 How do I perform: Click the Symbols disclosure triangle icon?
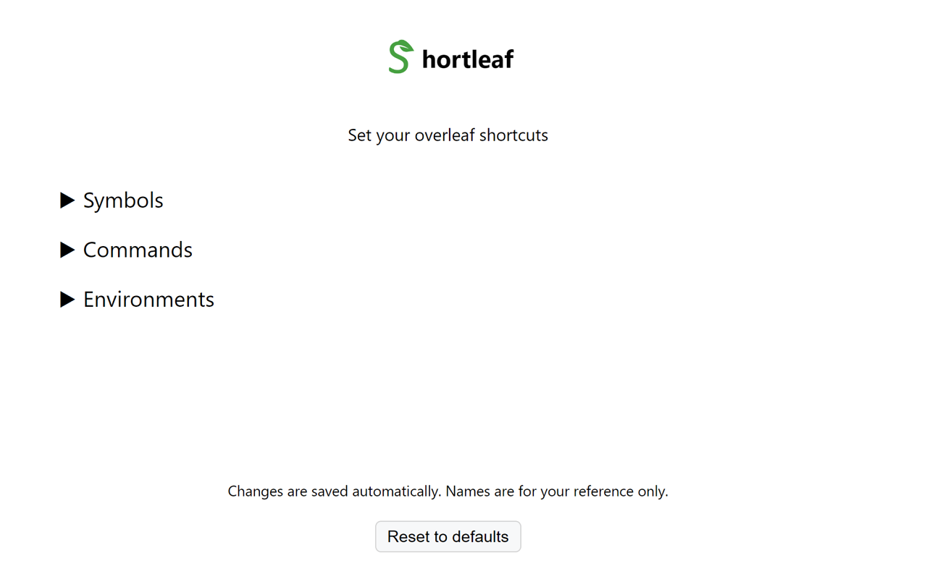[67, 200]
